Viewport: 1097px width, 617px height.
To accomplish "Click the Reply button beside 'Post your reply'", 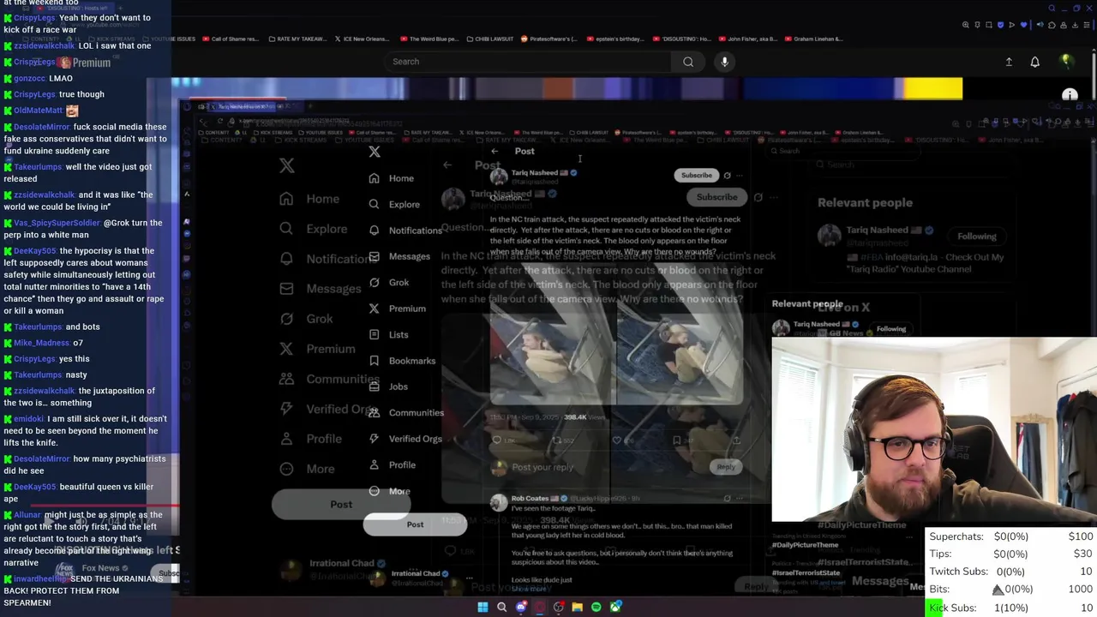I will 726,467.
